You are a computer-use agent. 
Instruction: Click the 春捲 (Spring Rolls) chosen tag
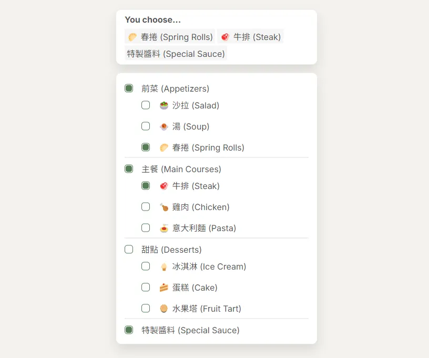coord(170,37)
